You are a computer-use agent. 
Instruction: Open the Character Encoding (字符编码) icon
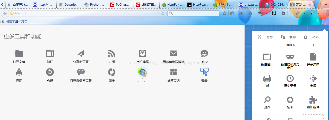point(143,53)
